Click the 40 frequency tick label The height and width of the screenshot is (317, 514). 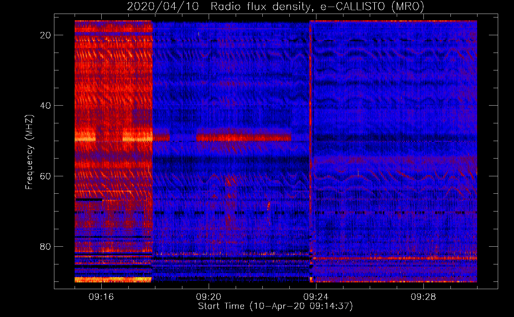45,106
